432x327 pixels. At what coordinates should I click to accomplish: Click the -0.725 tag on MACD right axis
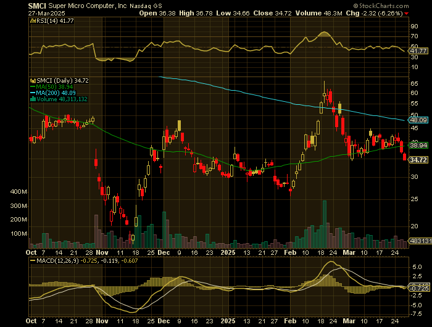(419, 288)
